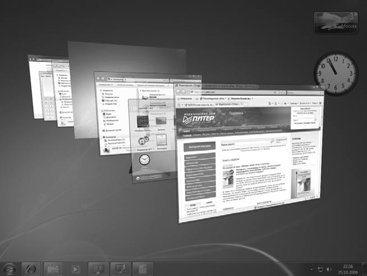The width and height of the screenshot is (367, 276).
Task: Click the Moscow weather desktop gadget
Action: click(337, 22)
